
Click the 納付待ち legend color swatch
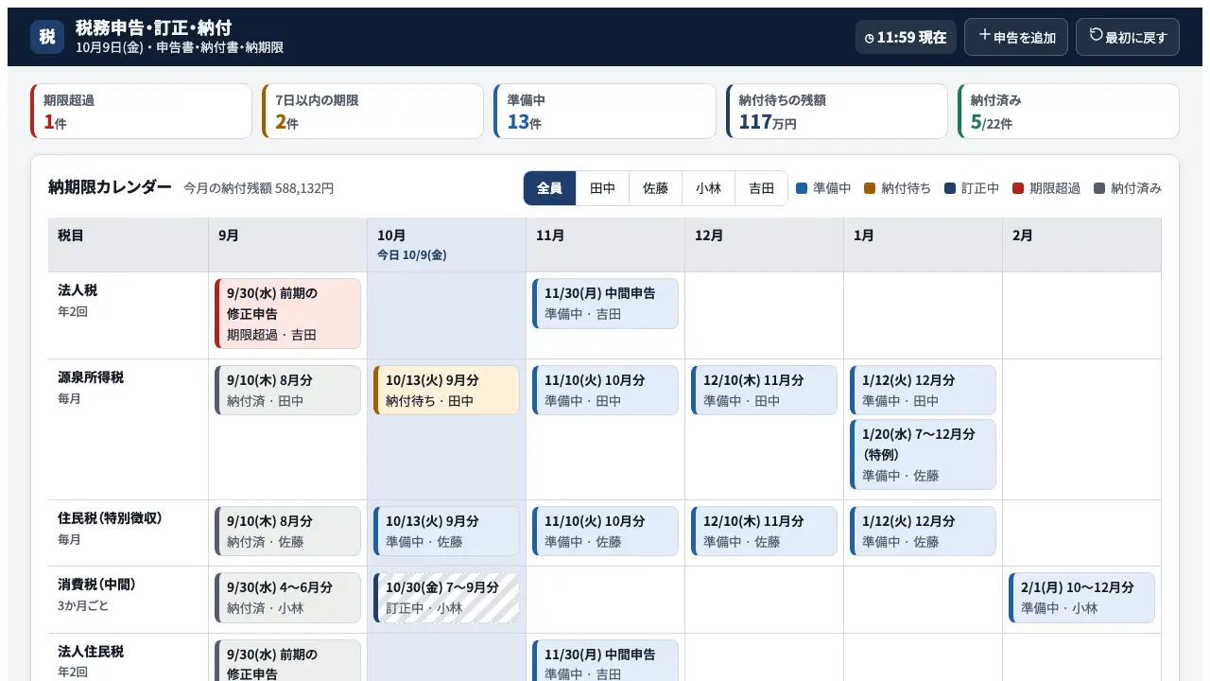pos(870,188)
